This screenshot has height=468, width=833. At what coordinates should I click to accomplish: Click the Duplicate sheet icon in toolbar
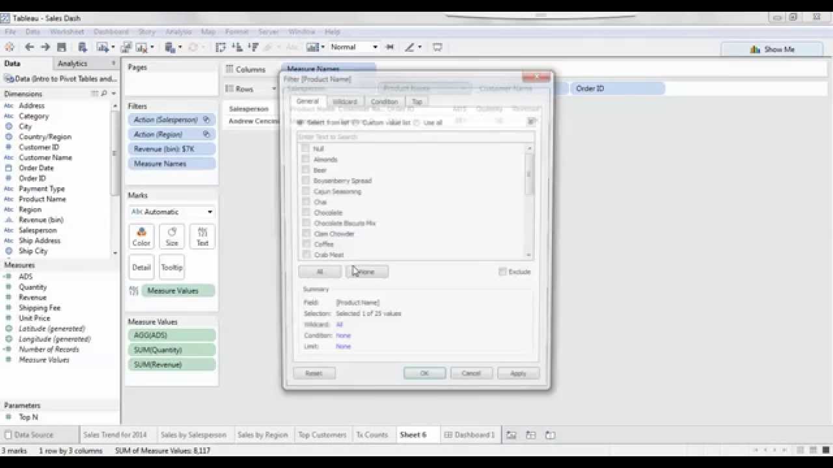pyautogui.click(x=126, y=47)
